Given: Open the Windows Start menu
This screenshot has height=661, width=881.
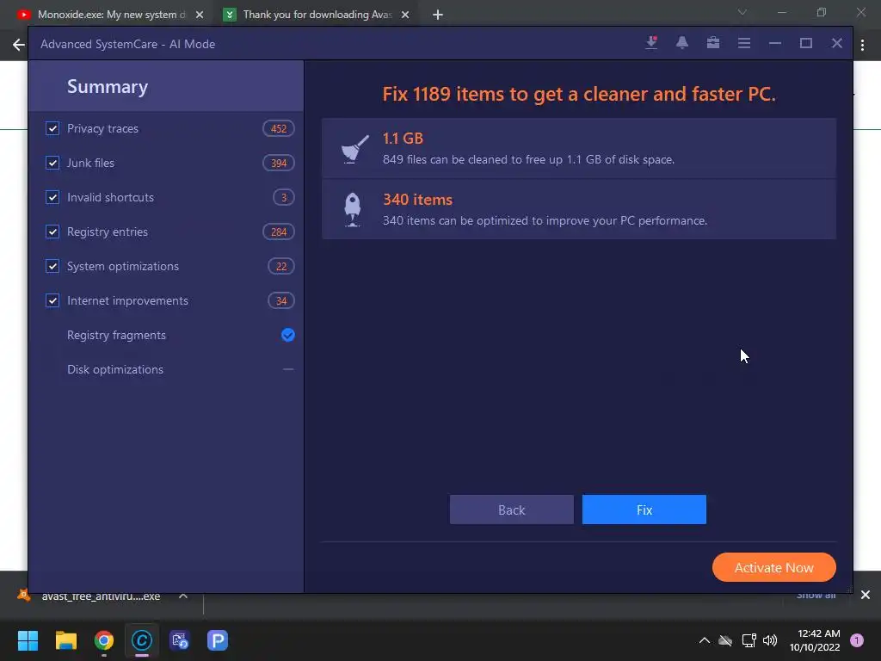Looking at the screenshot, I should [x=28, y=640].
